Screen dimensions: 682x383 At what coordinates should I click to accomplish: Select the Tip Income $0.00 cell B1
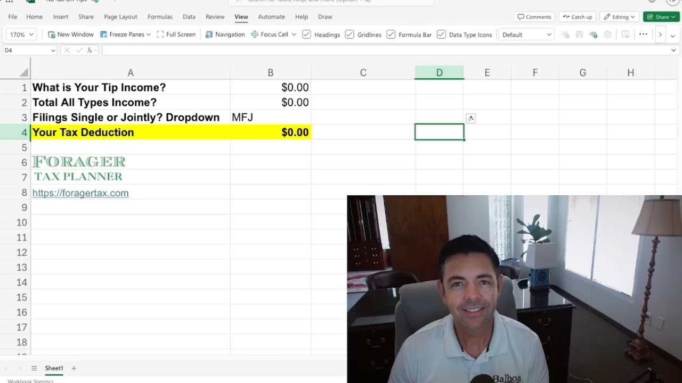point(271,87)
